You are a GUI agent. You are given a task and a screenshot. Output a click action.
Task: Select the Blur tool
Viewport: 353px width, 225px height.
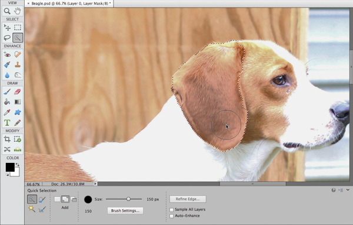tap(7, 75)
